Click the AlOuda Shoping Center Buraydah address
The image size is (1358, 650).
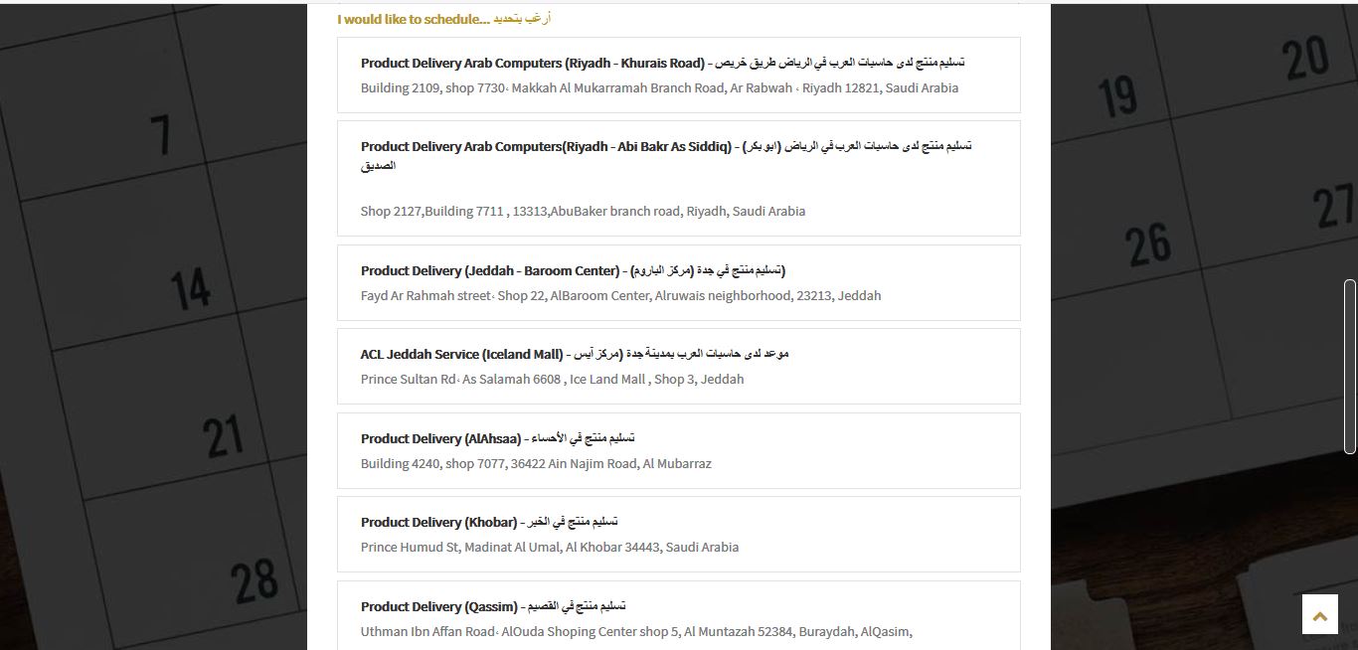pos(636,630)
